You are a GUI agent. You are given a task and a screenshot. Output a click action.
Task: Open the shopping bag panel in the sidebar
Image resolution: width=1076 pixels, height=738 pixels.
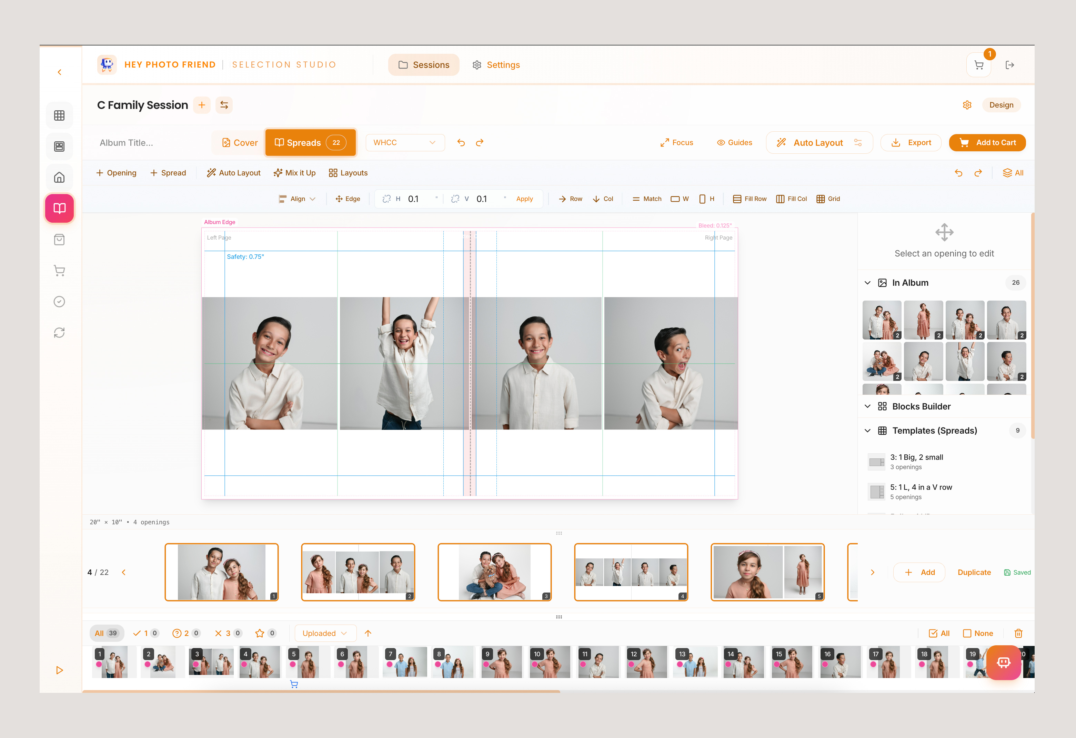[x=59, y=239]
